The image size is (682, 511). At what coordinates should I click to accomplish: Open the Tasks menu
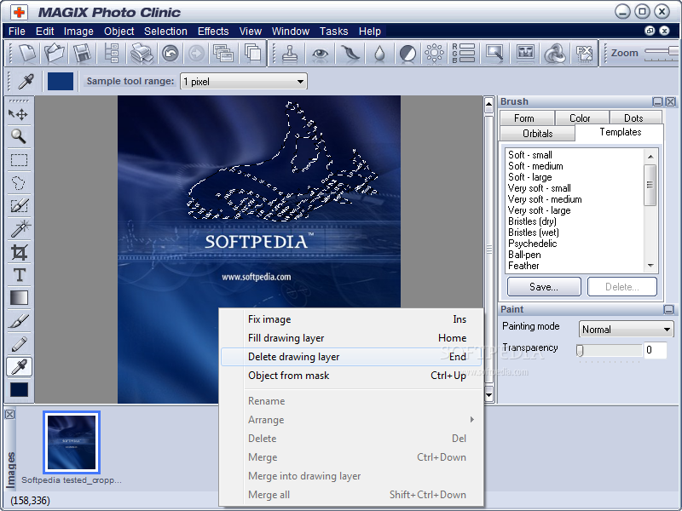coord(333,32)
